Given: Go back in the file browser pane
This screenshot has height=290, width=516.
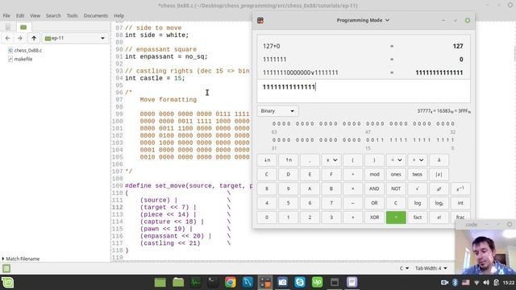Looking at the screenshot, I should (x=7, y=38).
